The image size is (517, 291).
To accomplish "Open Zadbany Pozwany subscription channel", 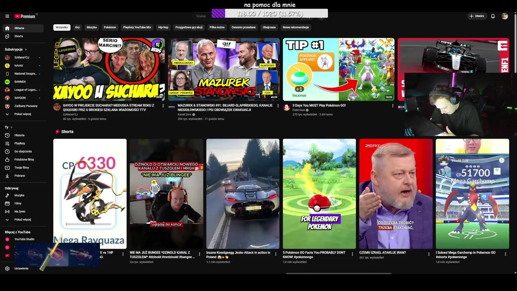I will [23, 106].
